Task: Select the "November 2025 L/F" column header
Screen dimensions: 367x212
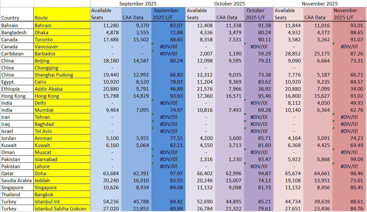Action: coord(349,14)
